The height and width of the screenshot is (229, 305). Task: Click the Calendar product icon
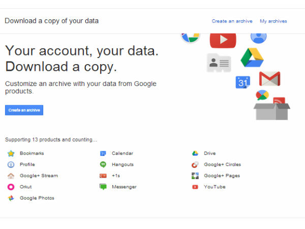[x=103, y=153]
